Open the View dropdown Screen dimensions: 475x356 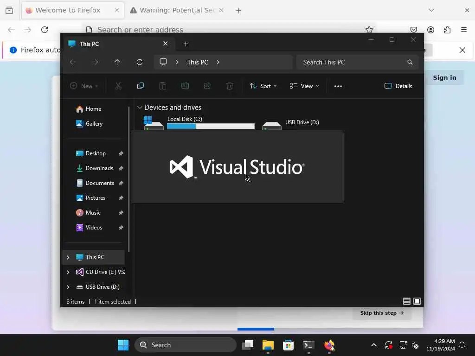coord(304,86)
